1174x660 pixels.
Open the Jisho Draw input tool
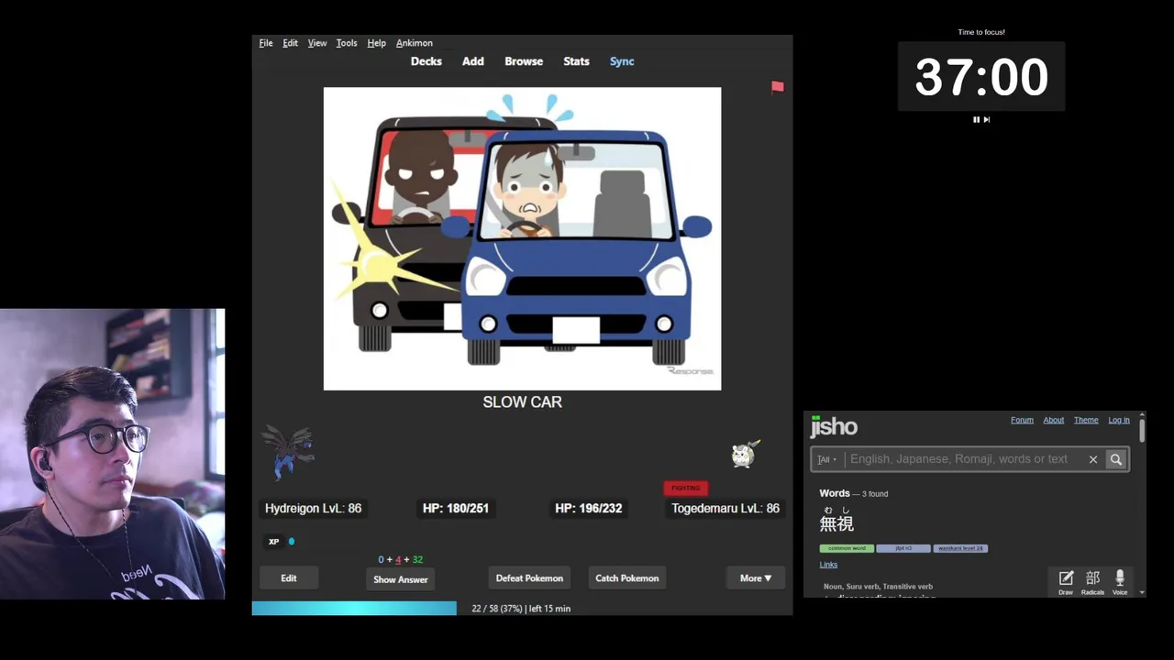(1066, 582)
